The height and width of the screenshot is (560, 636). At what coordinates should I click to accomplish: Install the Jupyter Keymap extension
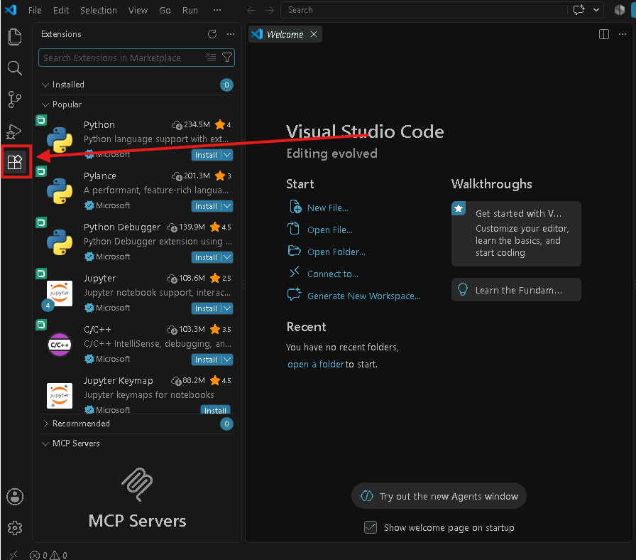pyautogui.click(x=215, y=410)
